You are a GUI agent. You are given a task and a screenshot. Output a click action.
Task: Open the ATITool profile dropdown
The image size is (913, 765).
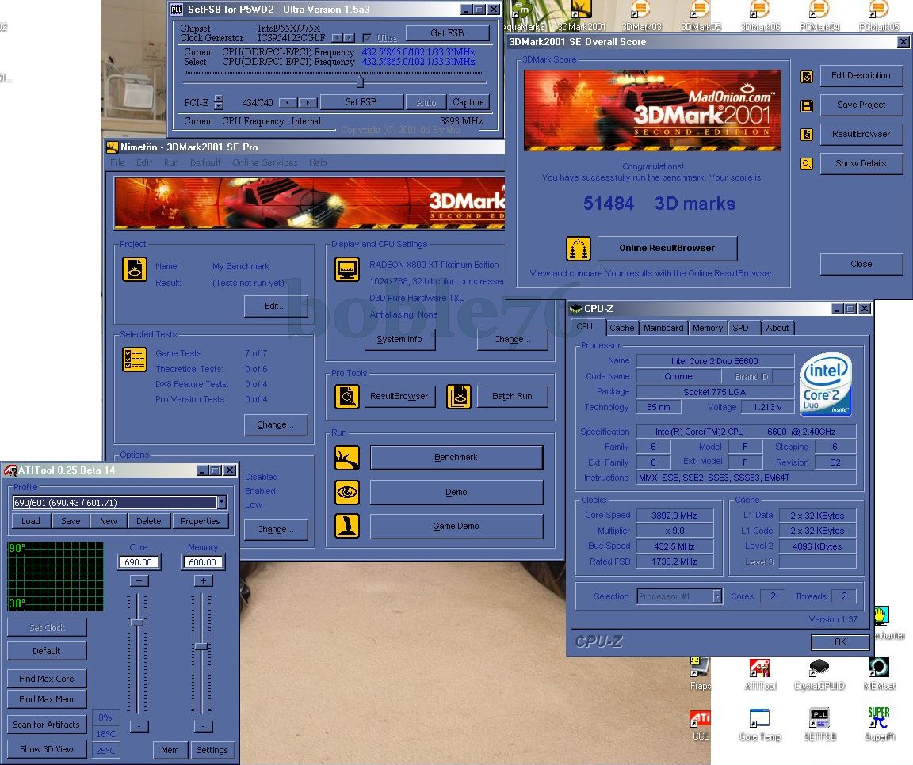(x=221, y=503)
